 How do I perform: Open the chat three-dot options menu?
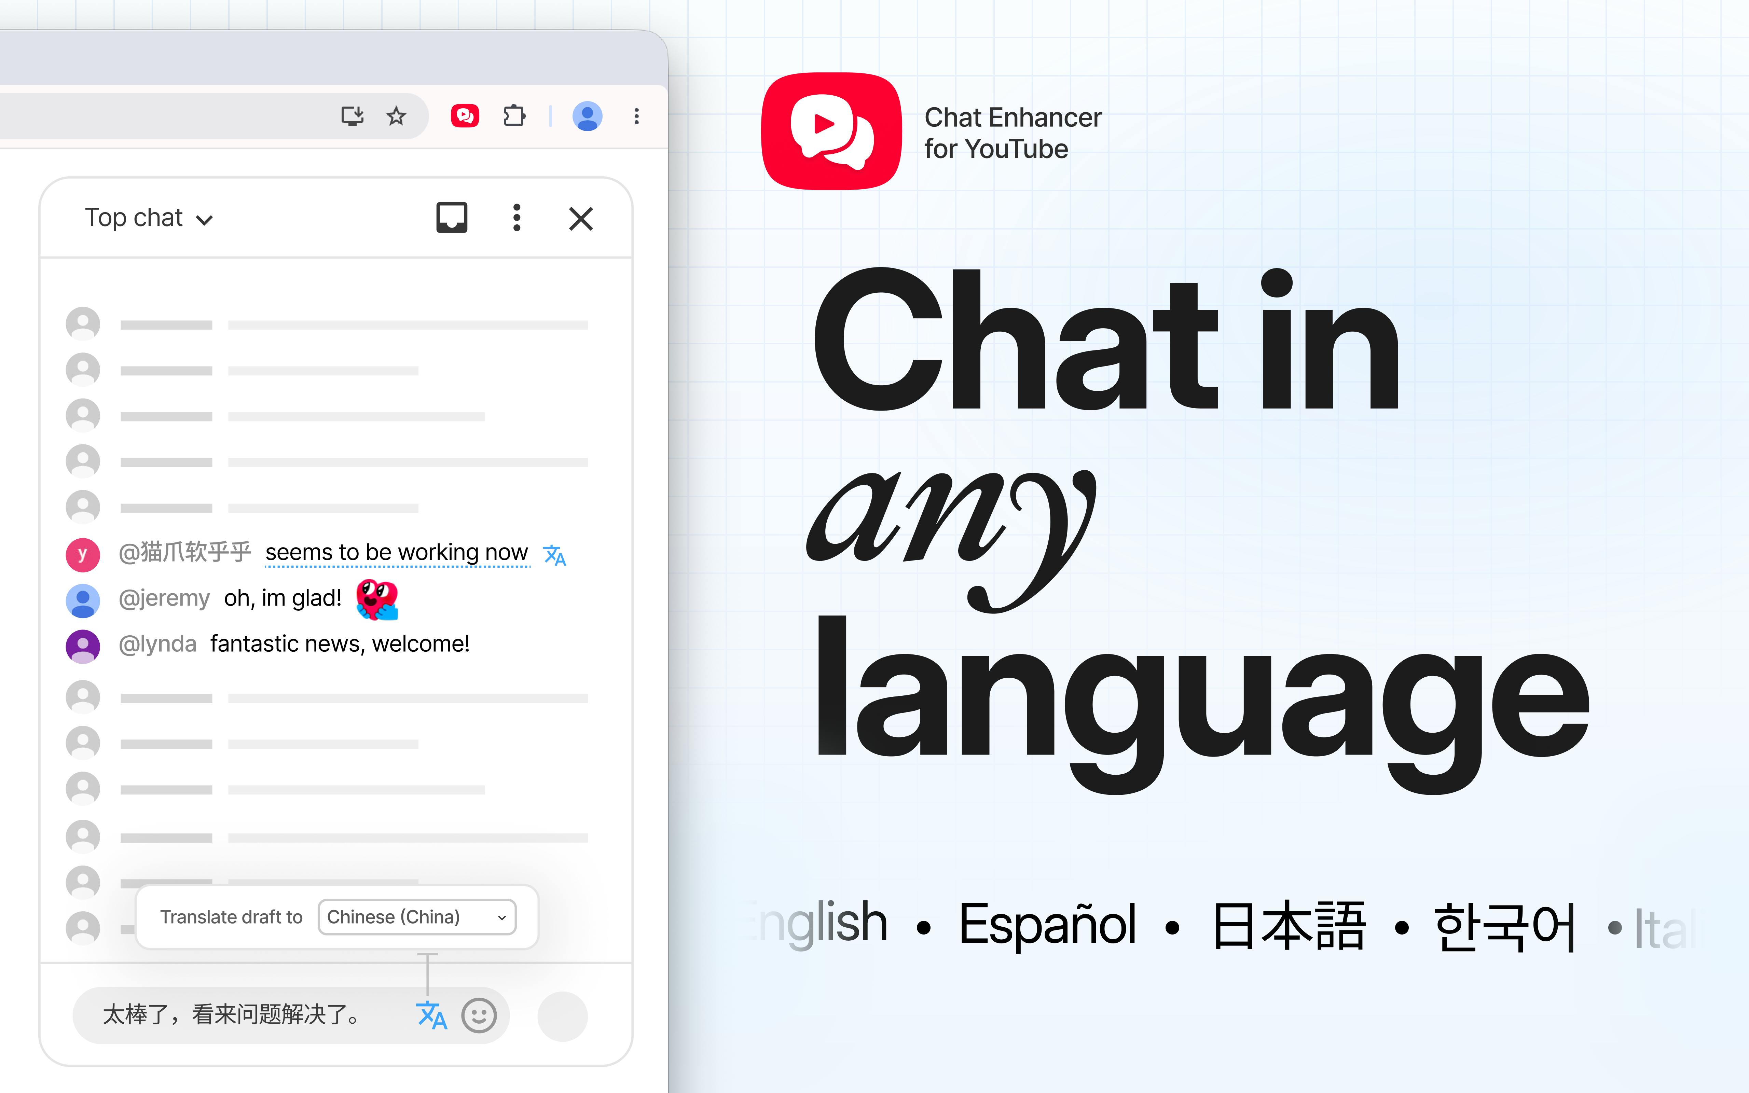(x=516, y=218)
